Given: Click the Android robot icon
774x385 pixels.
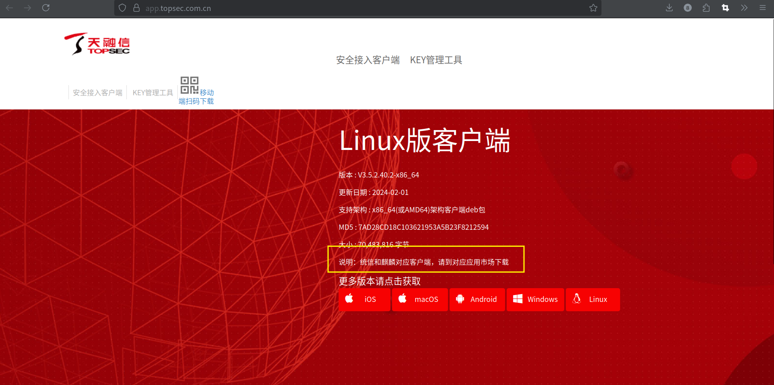Looking at the screenshot, I should coord(460,299).
